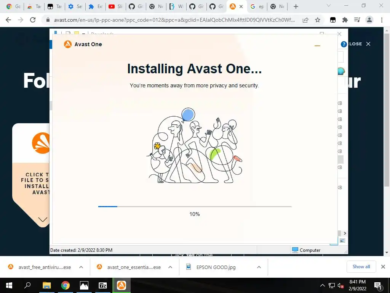Open avast_free_antivirus exe download

coord(40,267)
